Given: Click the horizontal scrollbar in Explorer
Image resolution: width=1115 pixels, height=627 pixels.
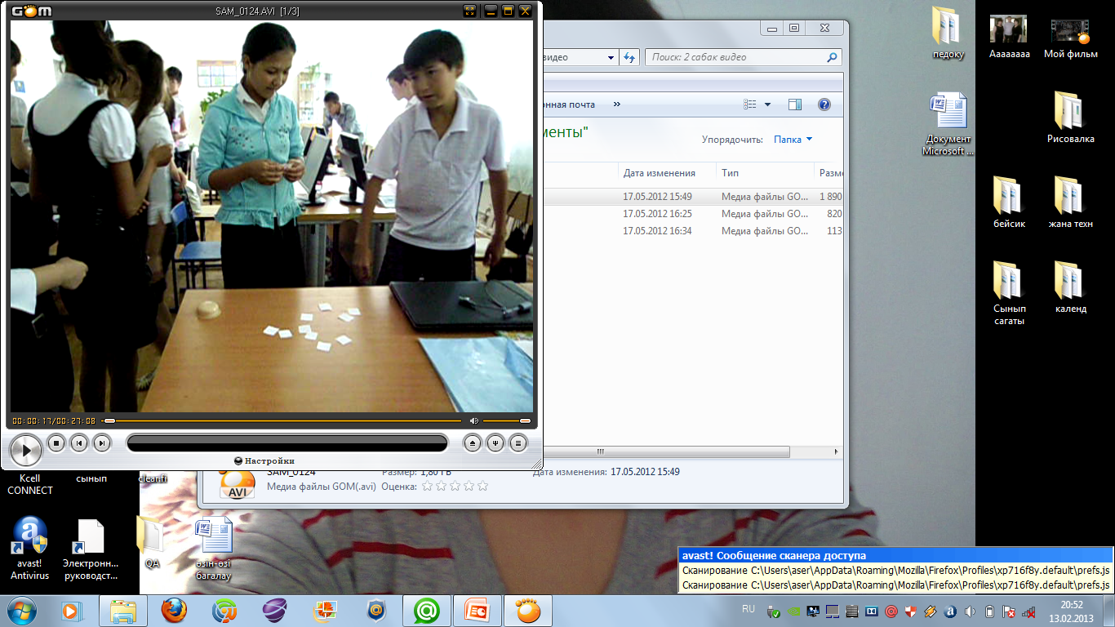Looking at the screenshot, I should pyautogui.click(x=665, y=451).
